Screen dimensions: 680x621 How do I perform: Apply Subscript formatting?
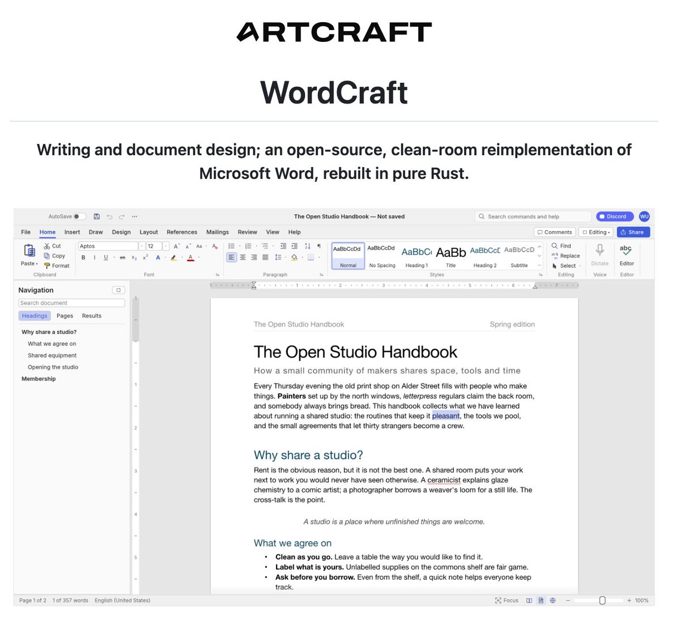click(x=134, y=258)
